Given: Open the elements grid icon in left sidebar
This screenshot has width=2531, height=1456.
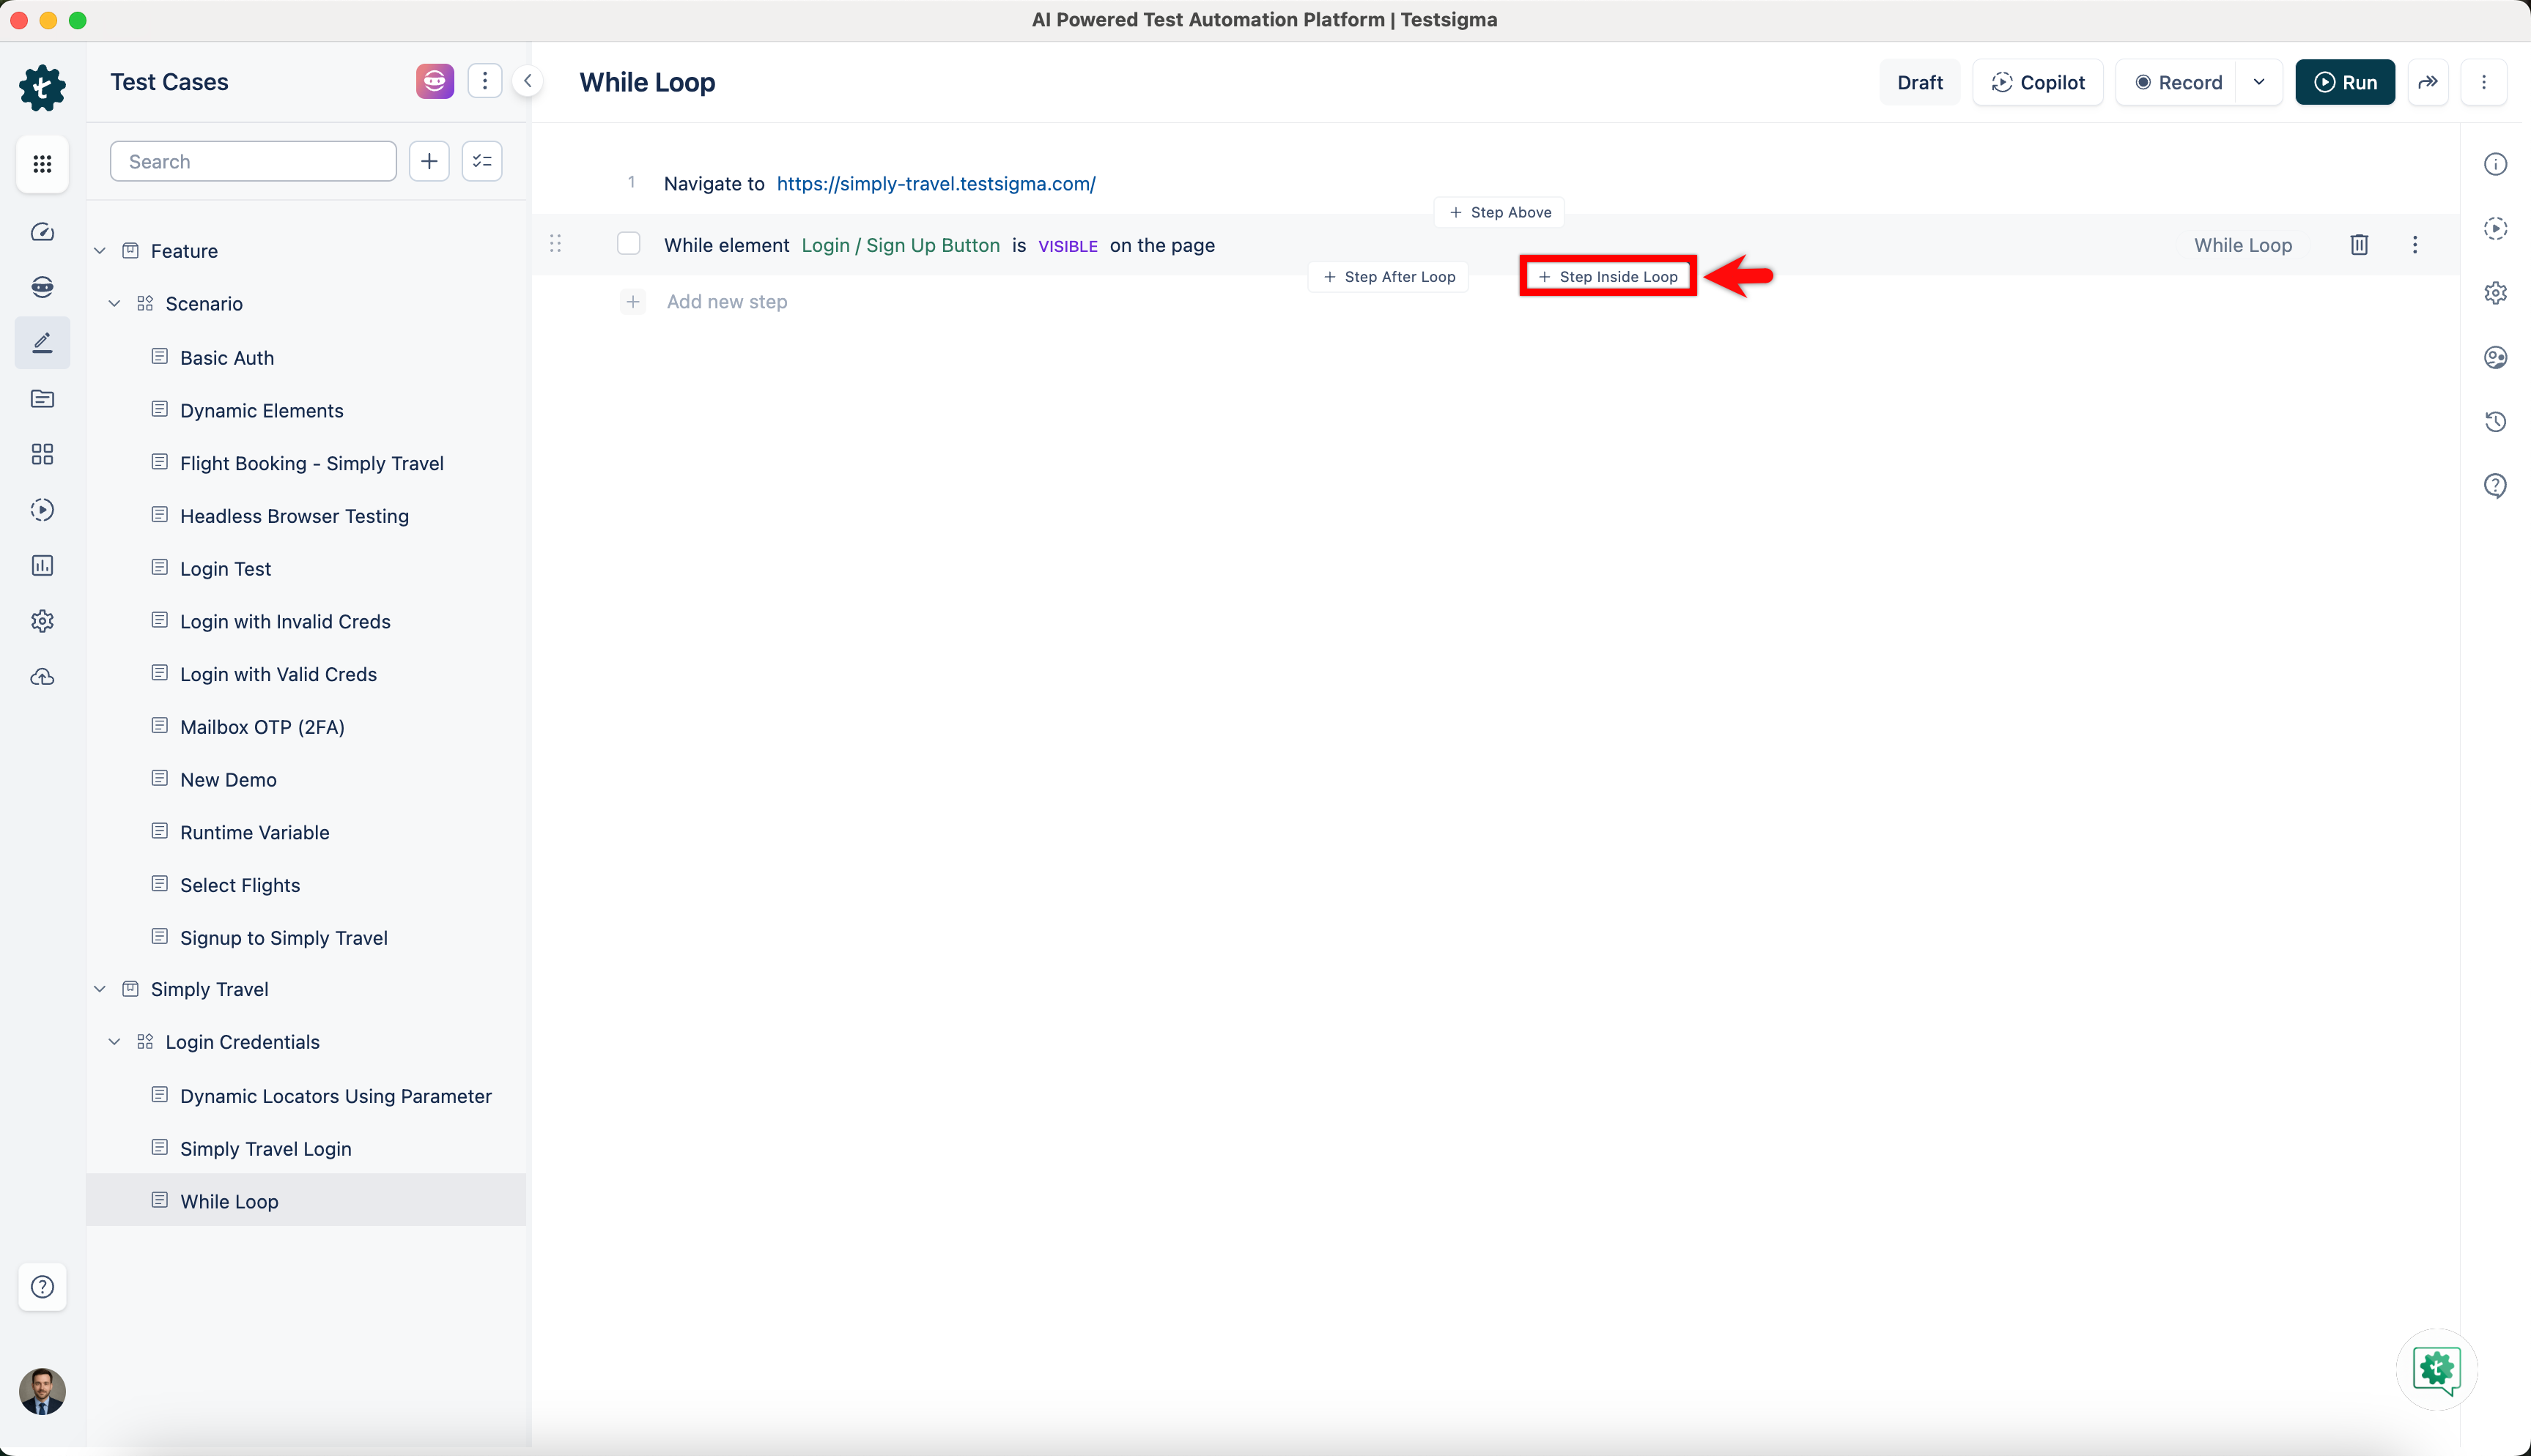Looking at the screenshot, I should click(42, 454).
